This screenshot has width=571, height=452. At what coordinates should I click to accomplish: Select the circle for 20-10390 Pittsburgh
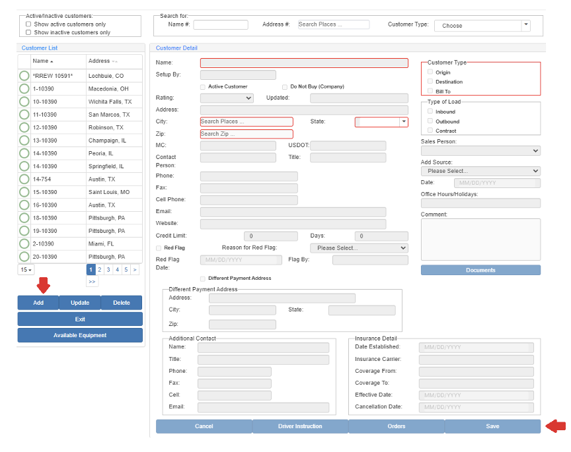point(24,257)
